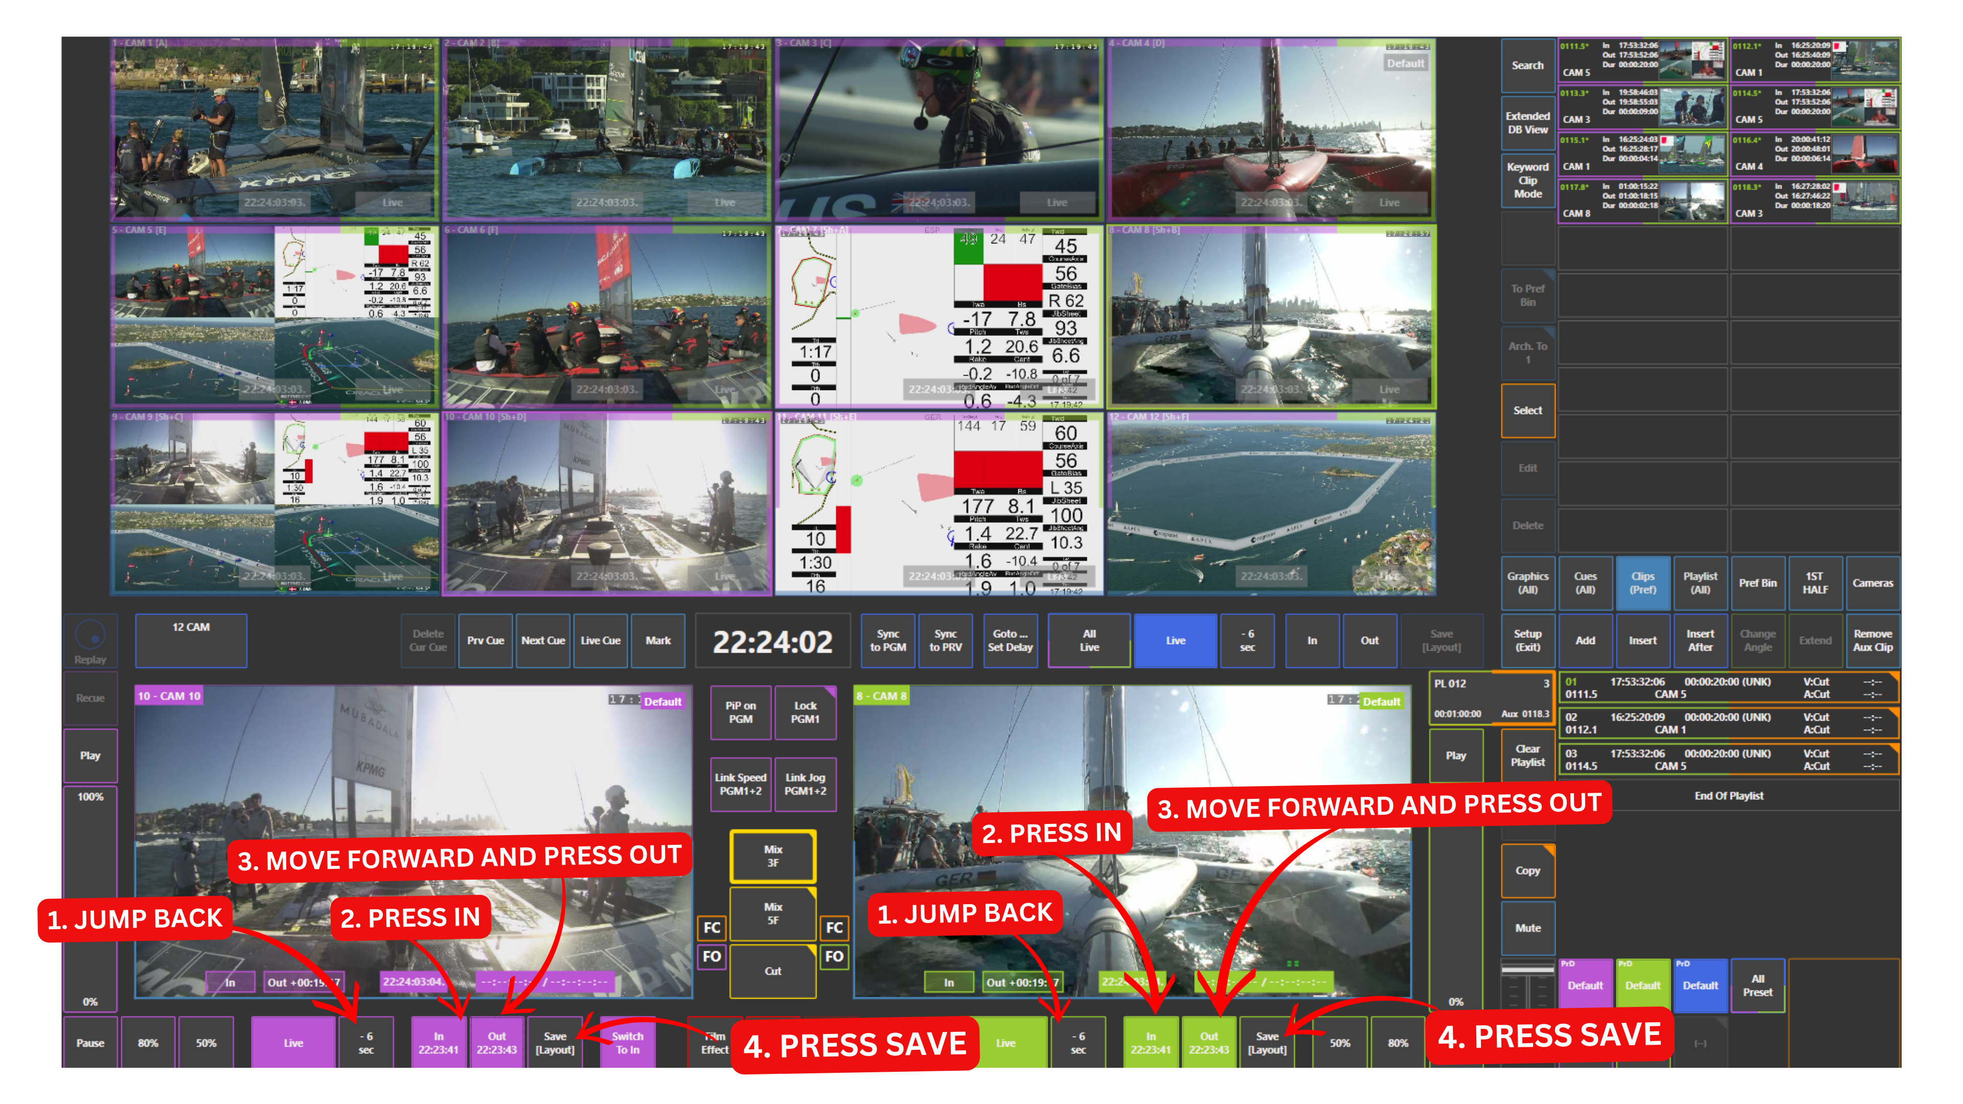Open the Extended DB View
This screenshot has height=1104, width=1963.
pos(1527,123)
